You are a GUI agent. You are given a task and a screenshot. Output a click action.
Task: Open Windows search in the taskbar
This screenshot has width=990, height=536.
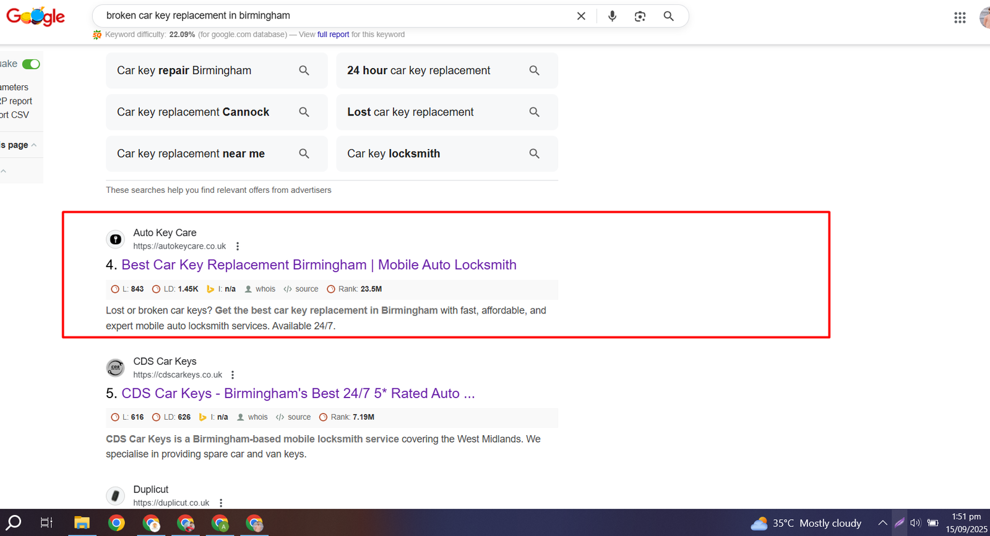14,523
